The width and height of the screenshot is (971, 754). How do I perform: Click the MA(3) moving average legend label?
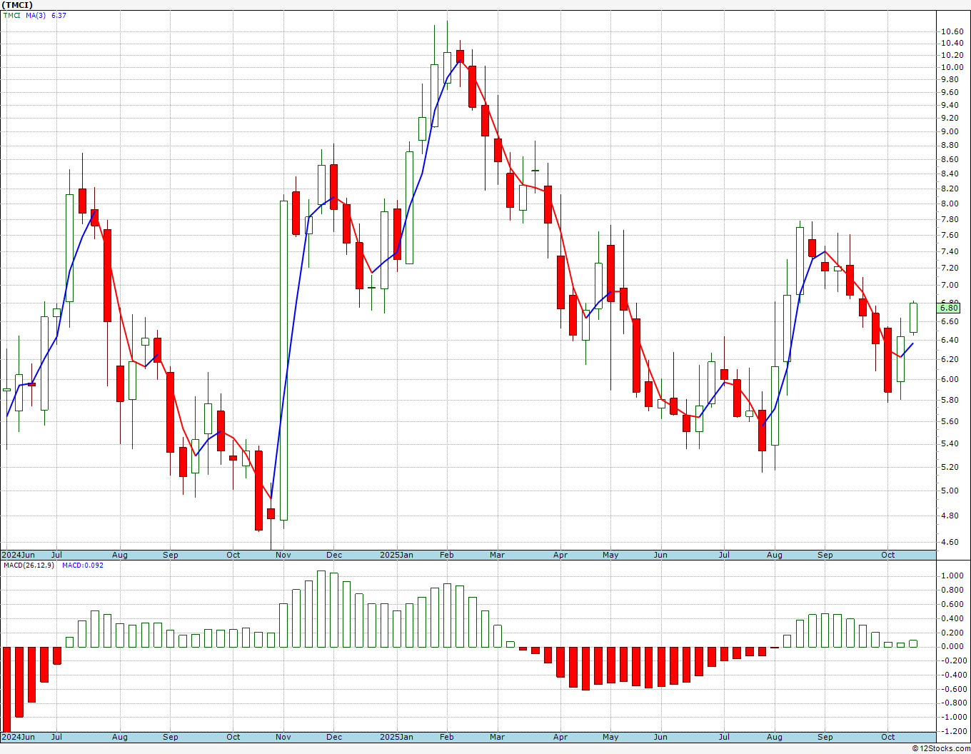(36, 16)
